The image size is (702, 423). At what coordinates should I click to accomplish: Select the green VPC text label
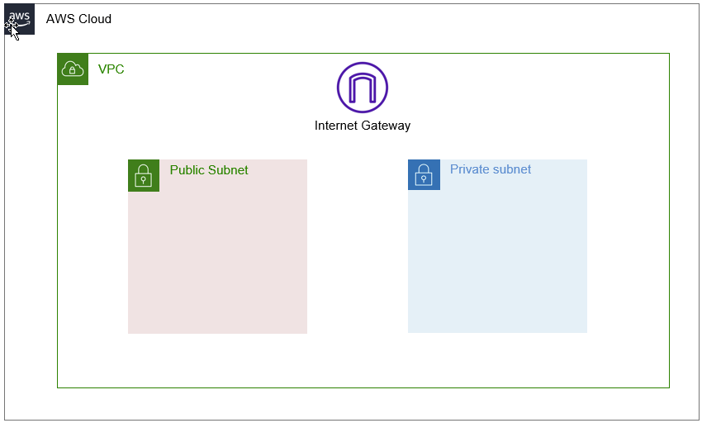(111, 69)
